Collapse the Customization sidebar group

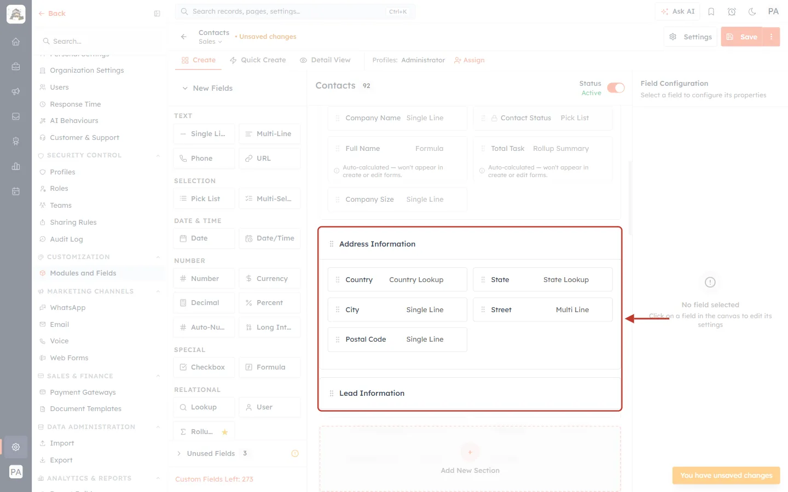158,257
